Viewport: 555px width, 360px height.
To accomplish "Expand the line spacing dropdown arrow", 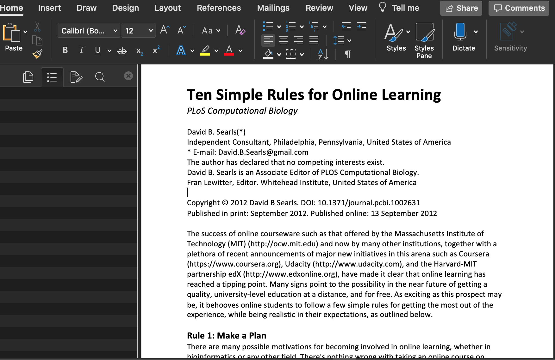I will tap(349, 40).
